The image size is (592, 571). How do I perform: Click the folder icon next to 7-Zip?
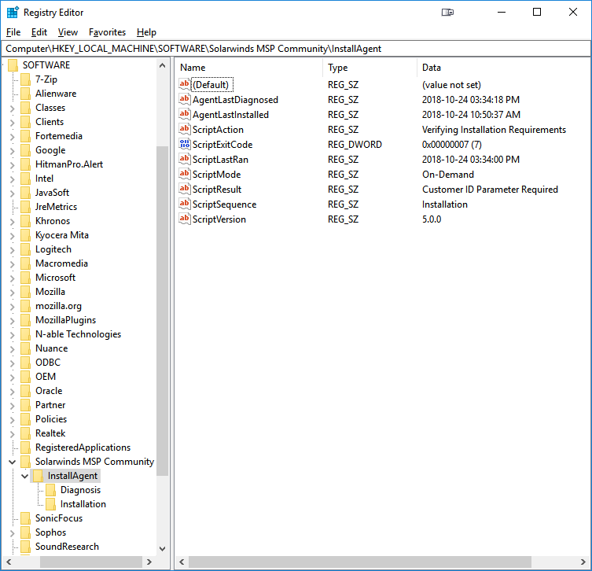click(x=25, y=79)
